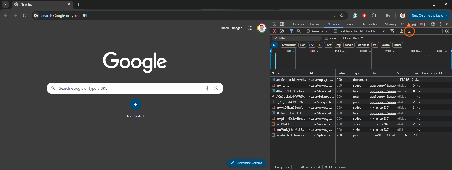
Task: Click the import HAR upload icon
Action: 401,31
